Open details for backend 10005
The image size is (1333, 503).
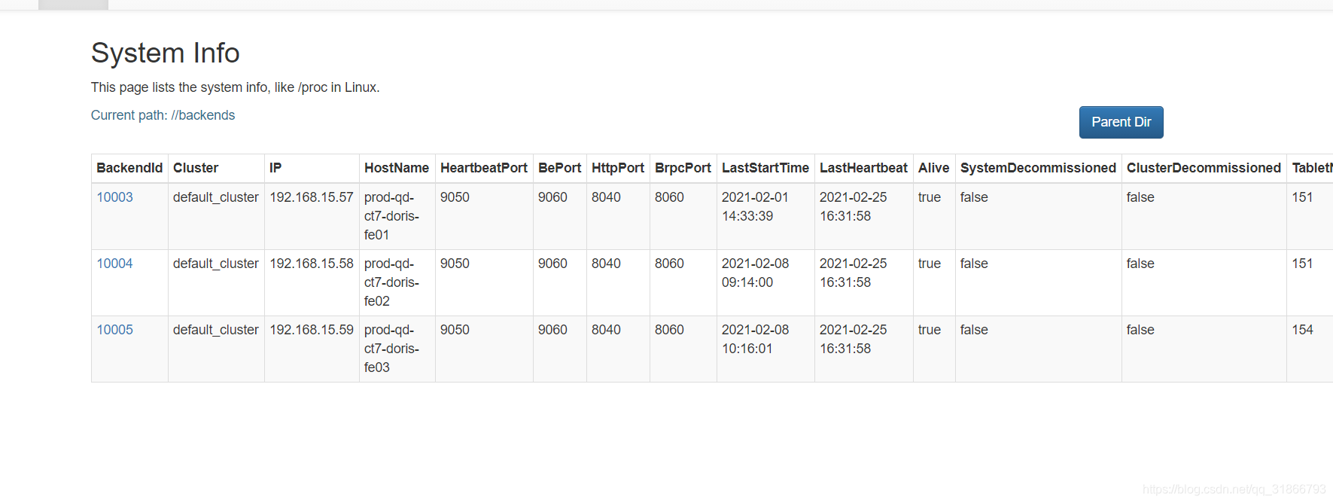point(114,329)
